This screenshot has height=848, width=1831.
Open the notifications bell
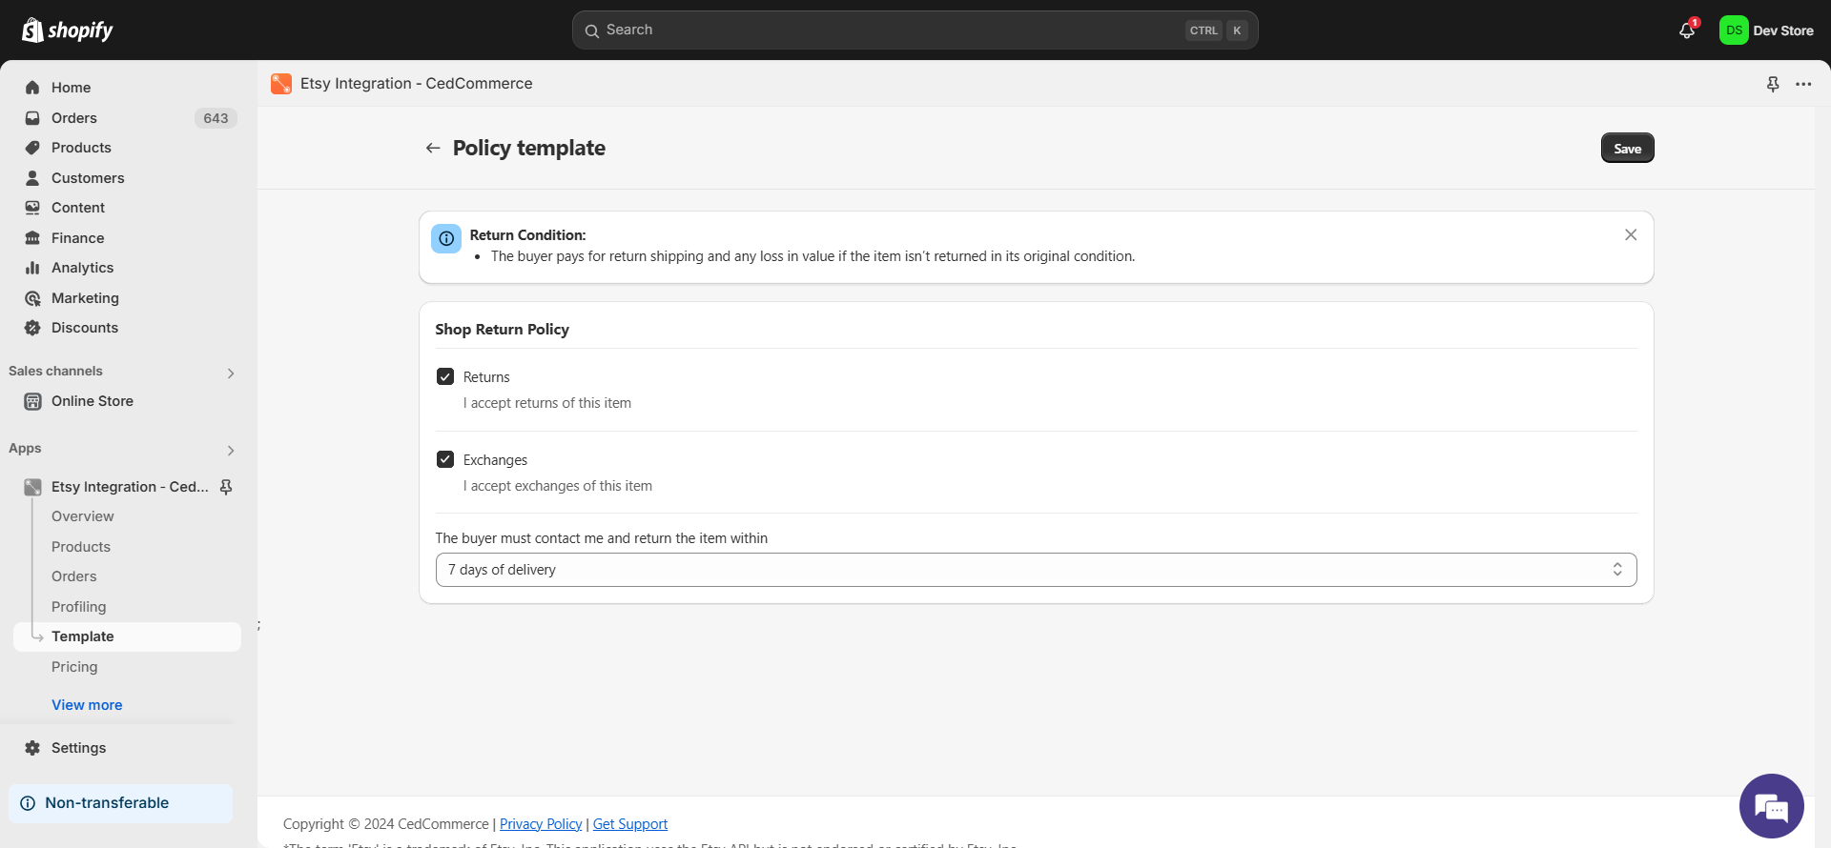point(1687,30)
